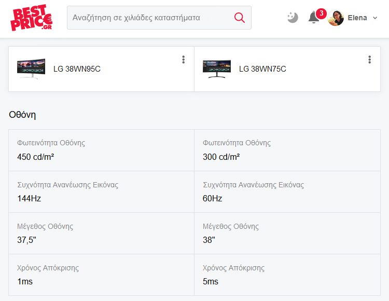Select the 1ms response time value
Image resolution: width=389 pixels, height=301 pixels.
point(25,282)
